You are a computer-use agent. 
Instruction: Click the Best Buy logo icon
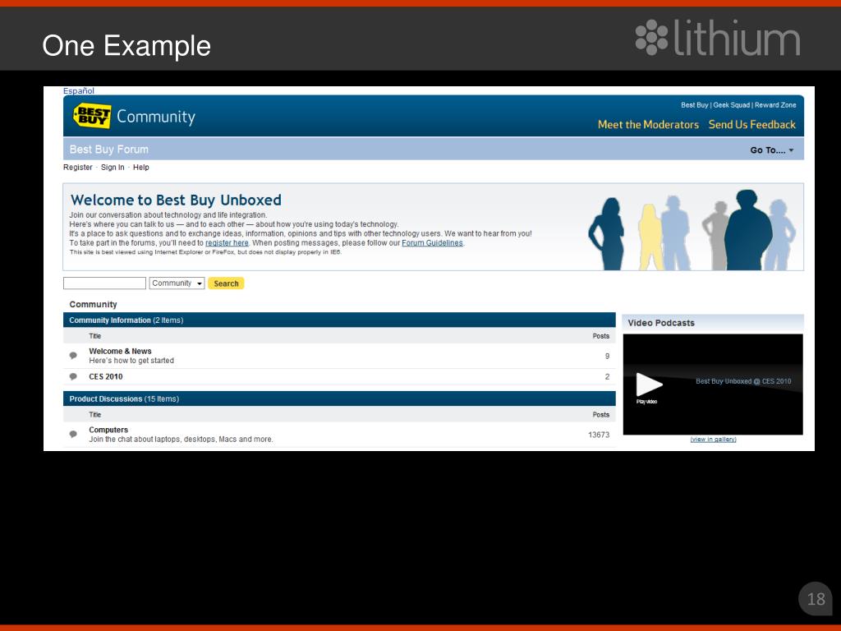coord(91,116)
